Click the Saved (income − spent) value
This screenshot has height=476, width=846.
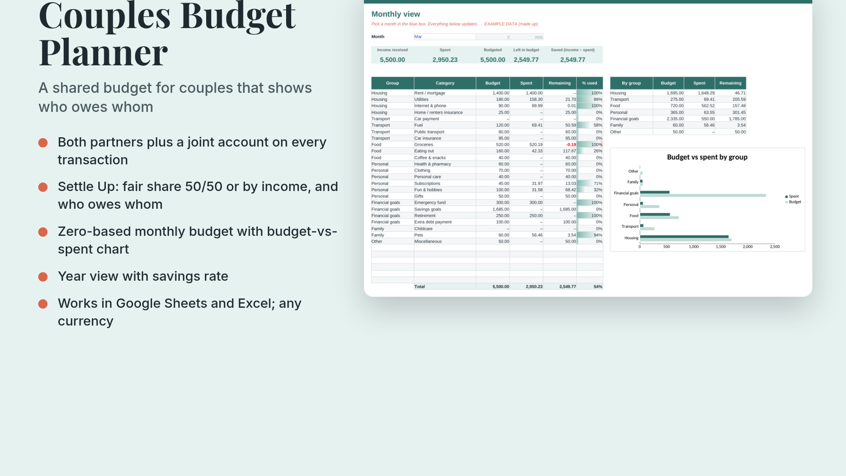click(572, 60)
